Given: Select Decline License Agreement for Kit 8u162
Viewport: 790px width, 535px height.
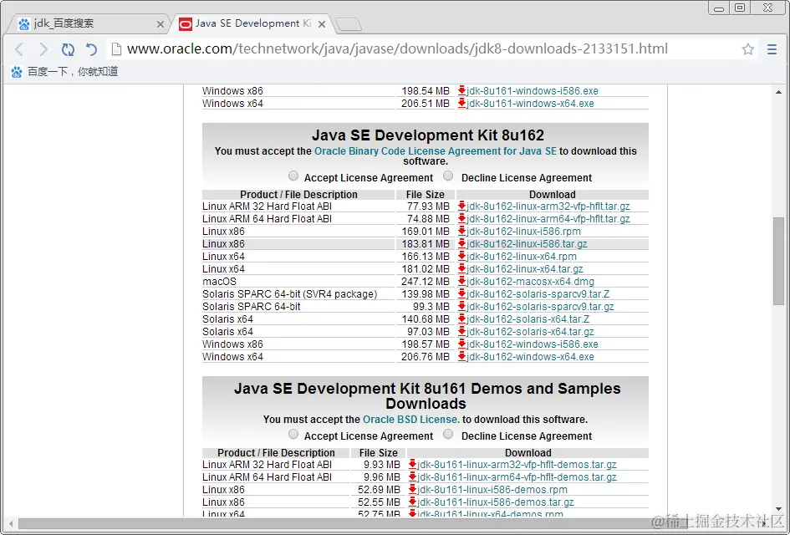Looking at the screenshot, I should tap(448, 176).
